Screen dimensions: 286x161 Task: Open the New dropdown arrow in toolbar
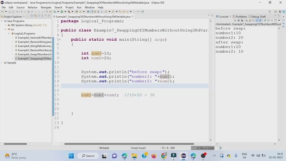6,12
